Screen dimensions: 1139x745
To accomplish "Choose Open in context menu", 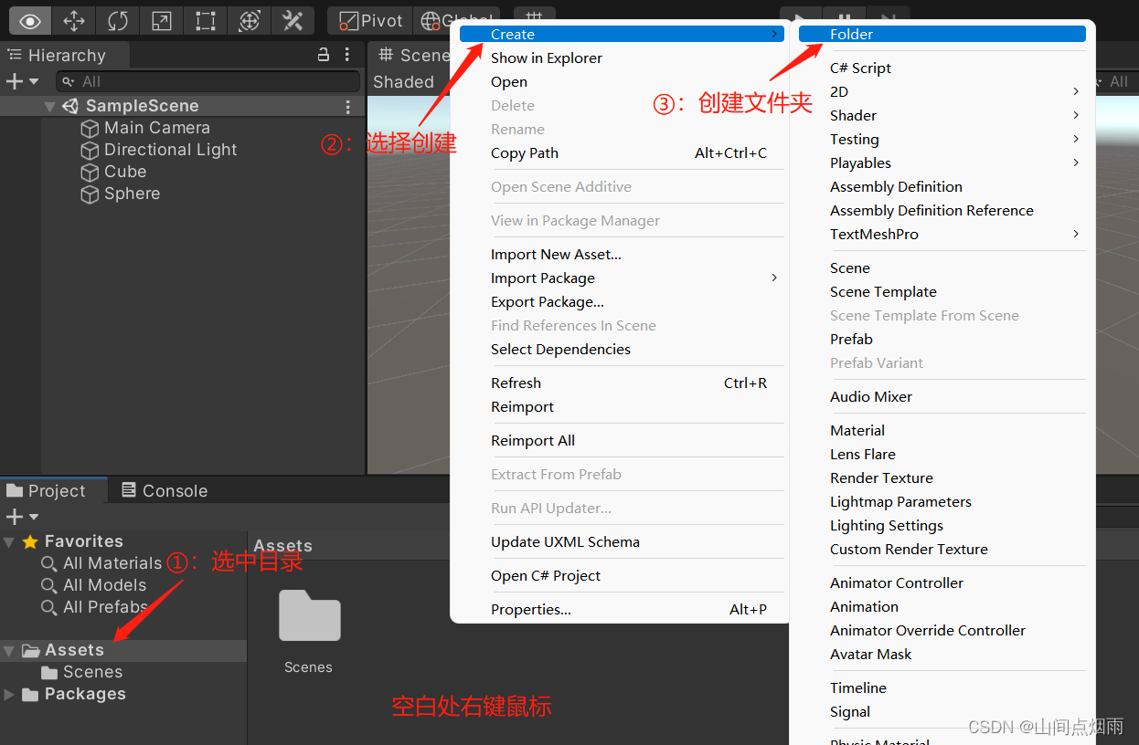I will click(x=509, y=81).
